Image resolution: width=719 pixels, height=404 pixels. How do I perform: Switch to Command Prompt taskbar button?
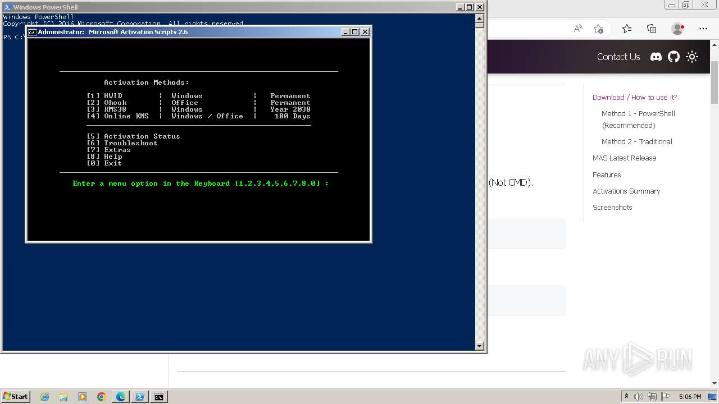(x=159, y=397)
